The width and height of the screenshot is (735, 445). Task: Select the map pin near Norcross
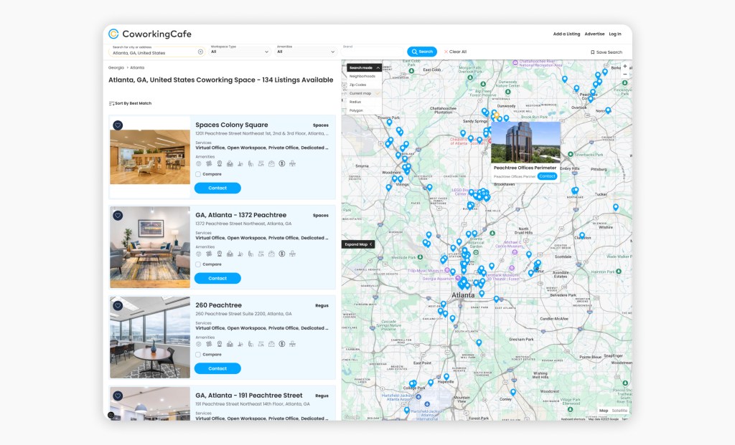click(608, 110)
